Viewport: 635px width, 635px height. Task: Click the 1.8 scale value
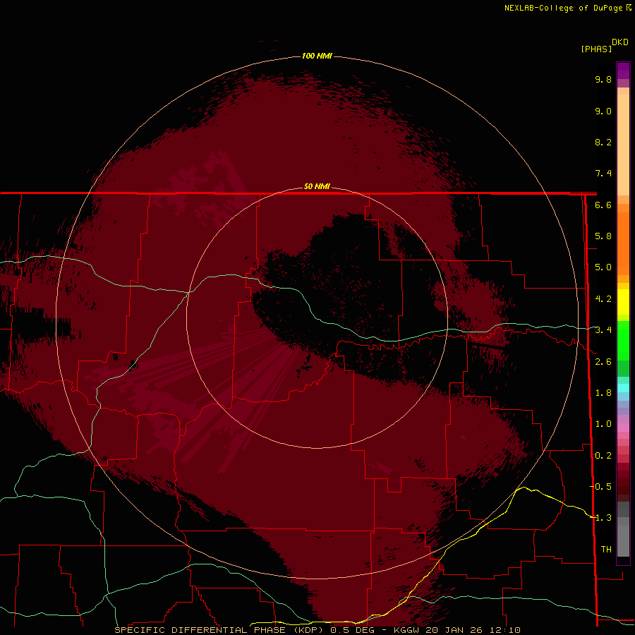pyautogui.click(x=603, y=393)
